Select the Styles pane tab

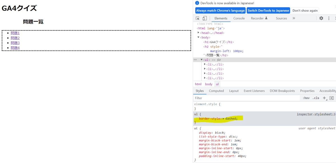(x=200, y=91)
